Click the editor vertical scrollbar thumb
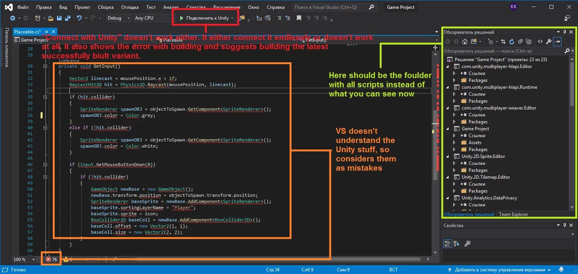 (436, 144)
